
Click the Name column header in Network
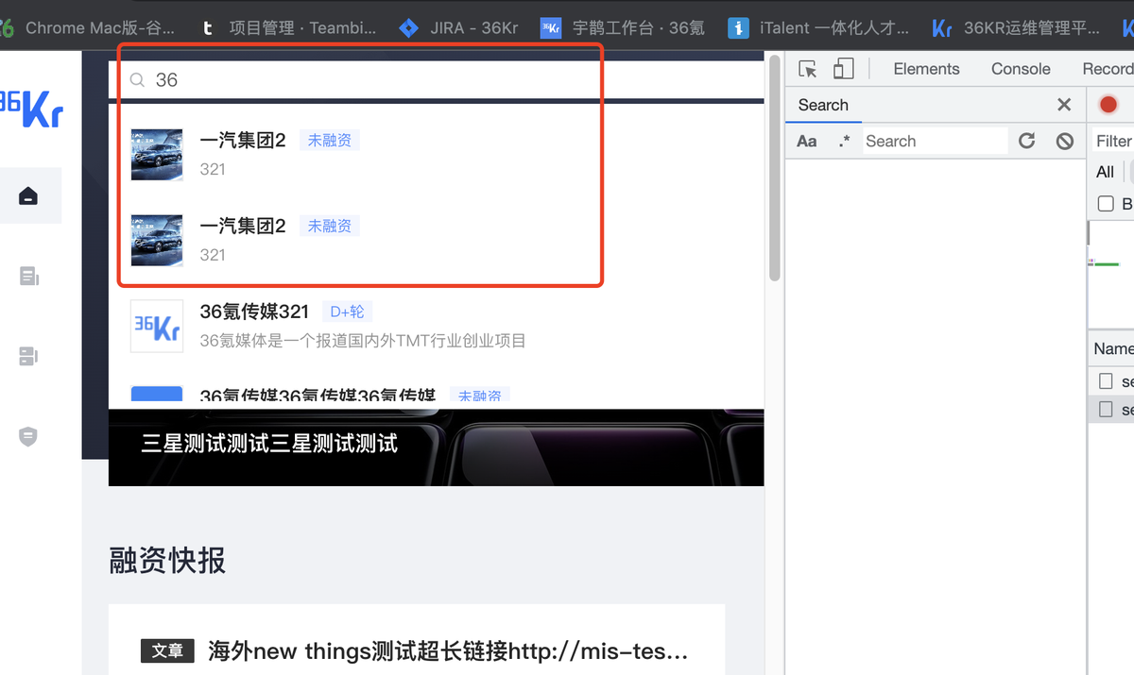click(x=1113, y=348)
